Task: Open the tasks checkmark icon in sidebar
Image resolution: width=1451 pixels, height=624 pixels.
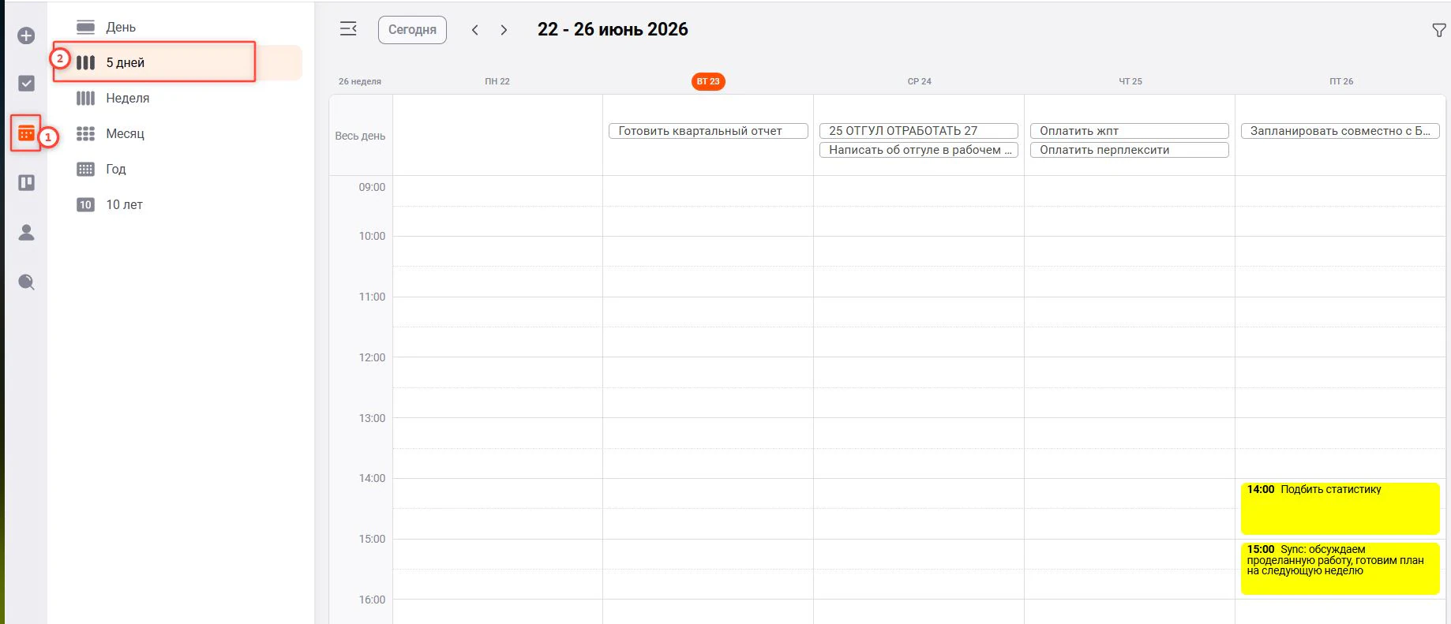Action: pyautogui.click(x=26, y=83)
